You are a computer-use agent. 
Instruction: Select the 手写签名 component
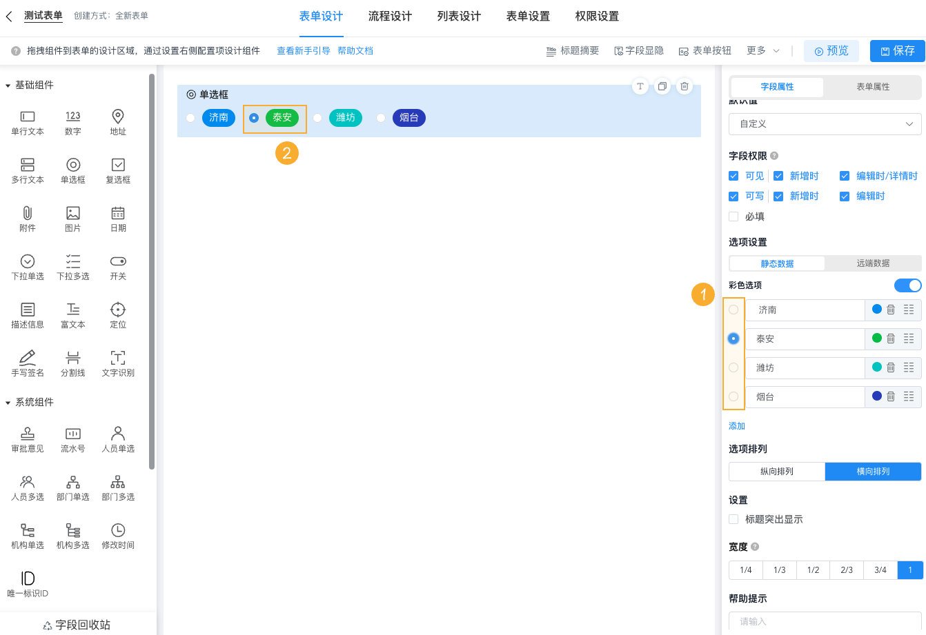(27, 363)
